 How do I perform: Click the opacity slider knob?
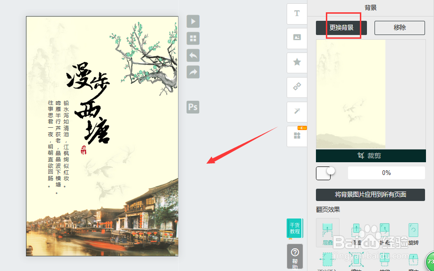tap(331, 171)
